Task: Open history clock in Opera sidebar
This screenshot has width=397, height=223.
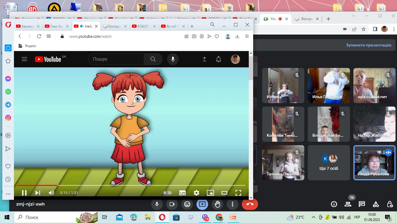Action: click(x=8, y=179)
